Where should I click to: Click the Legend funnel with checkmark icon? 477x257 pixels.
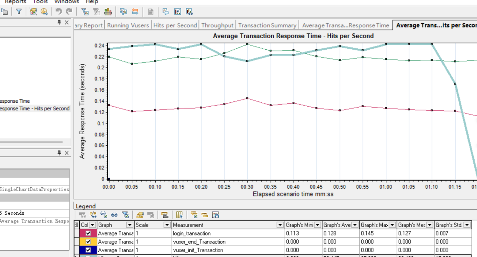[125, 215]
